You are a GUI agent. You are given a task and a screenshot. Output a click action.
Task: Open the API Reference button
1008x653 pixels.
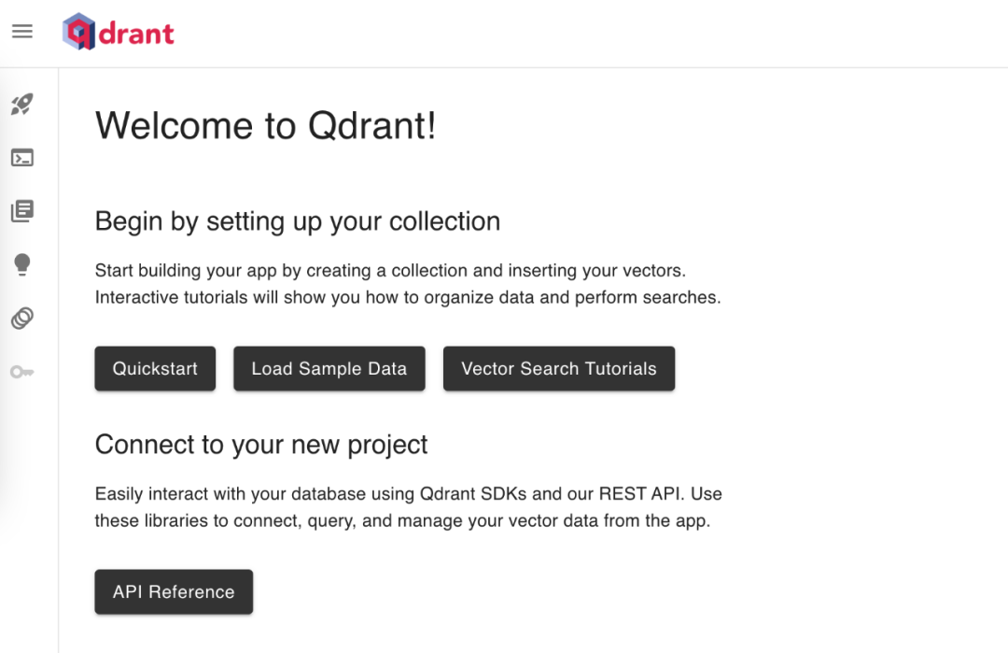[174, 592]
